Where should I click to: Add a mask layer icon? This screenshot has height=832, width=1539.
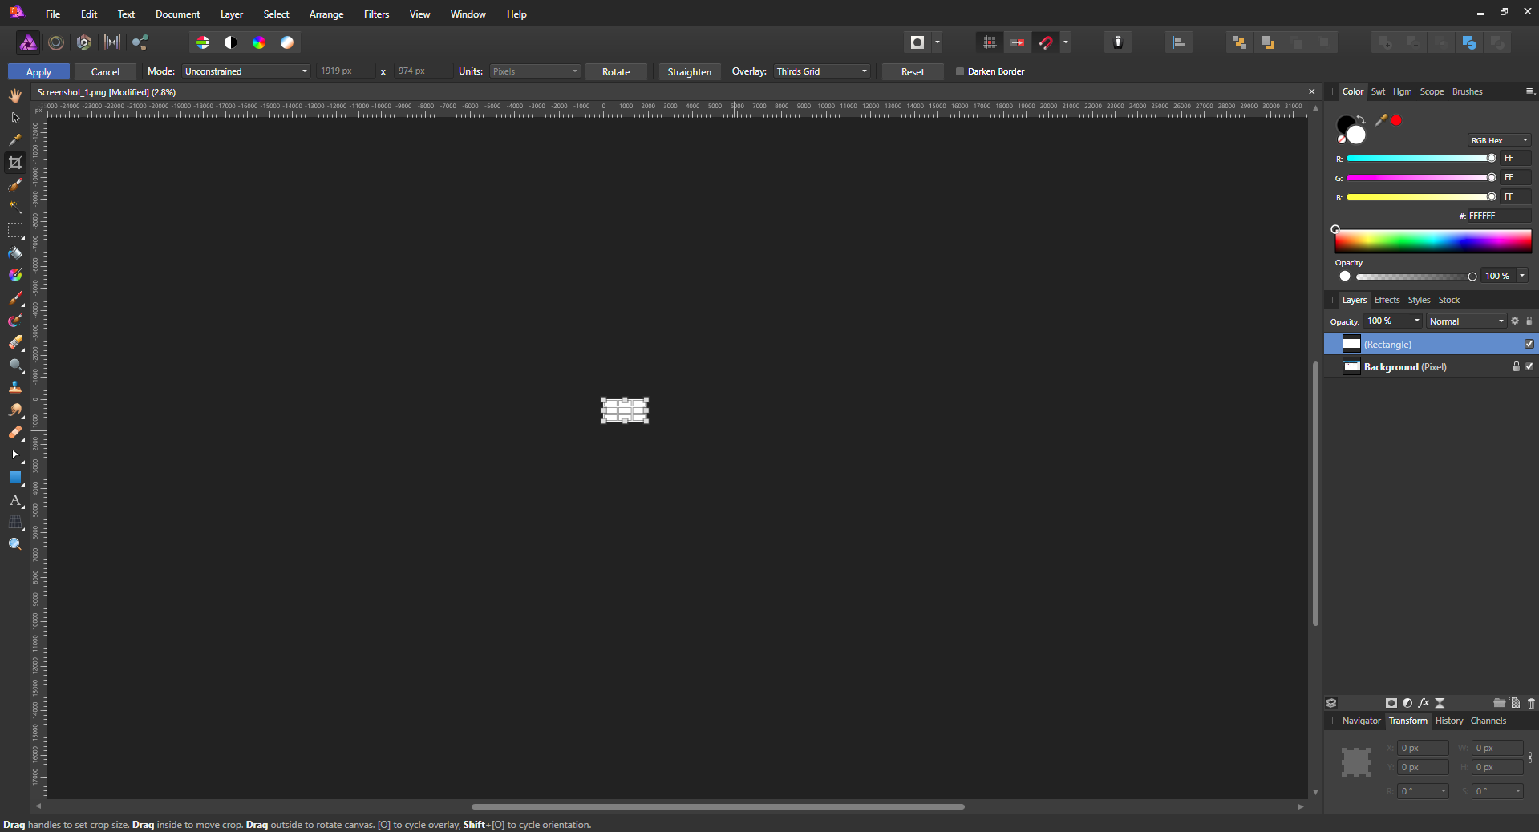[x=1391, y=703]
